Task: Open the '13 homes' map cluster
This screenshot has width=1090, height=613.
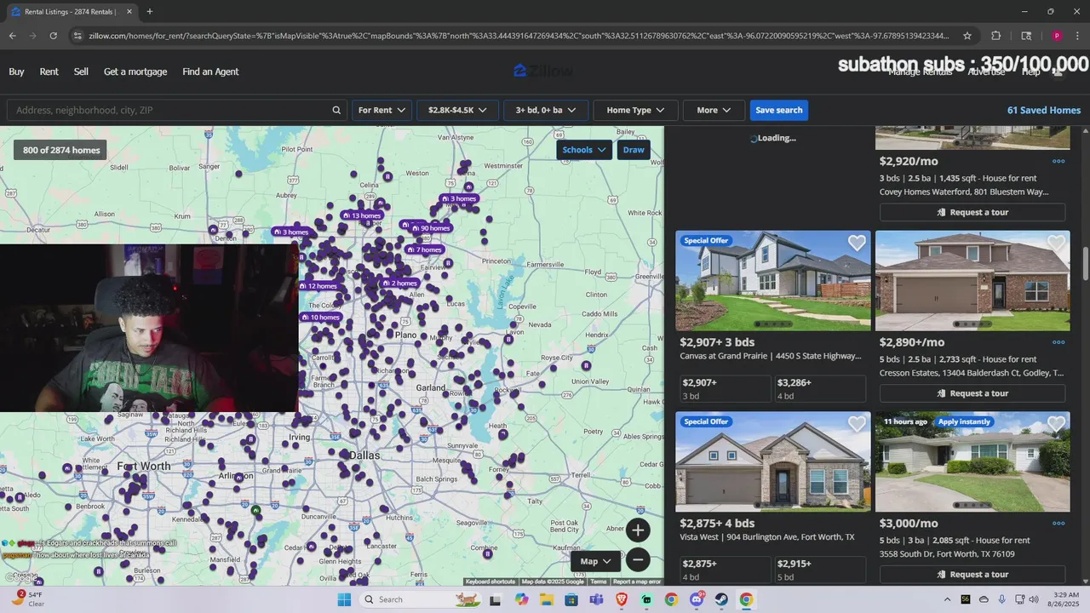Action: [x=361, y=215]
